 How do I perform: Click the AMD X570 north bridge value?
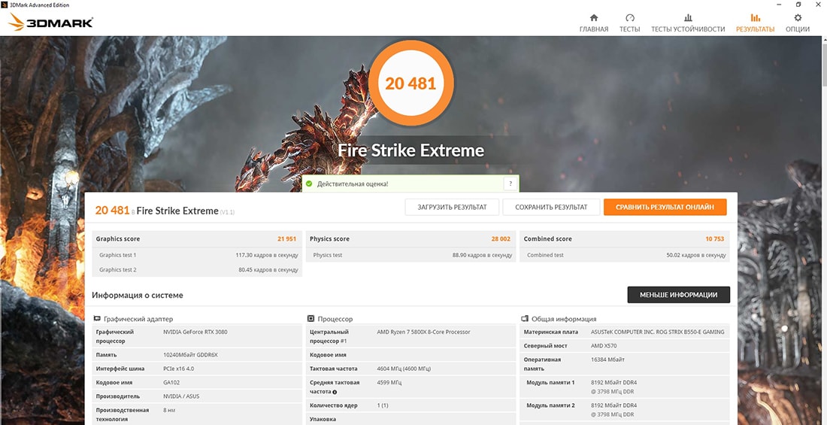(x=604, y=346)
